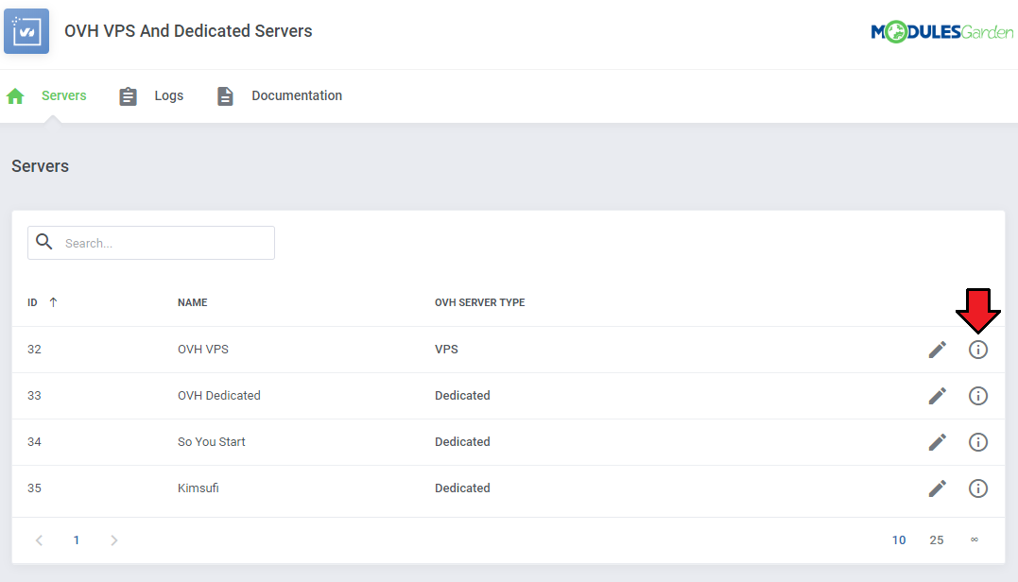Click 'Dedicated' type in Kimsufi row

[462, 488]
